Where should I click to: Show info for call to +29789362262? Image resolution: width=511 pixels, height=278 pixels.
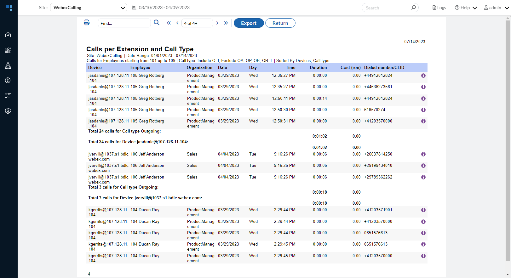(x=423, y=177)
